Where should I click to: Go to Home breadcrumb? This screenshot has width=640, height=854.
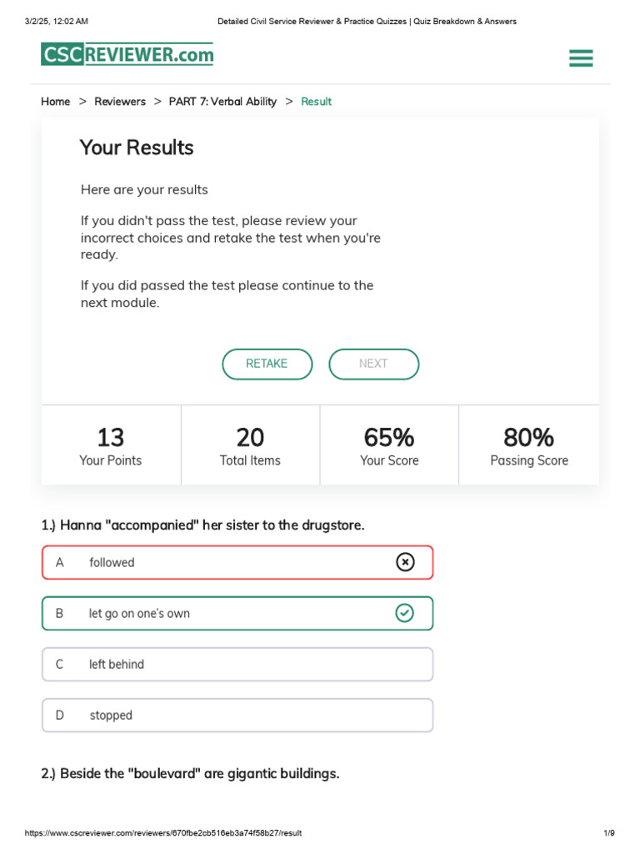pos(56,102)
